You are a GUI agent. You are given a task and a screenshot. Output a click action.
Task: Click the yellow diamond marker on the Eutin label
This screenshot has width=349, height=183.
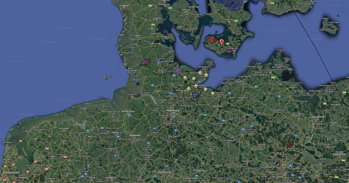[x=194, y=78]
